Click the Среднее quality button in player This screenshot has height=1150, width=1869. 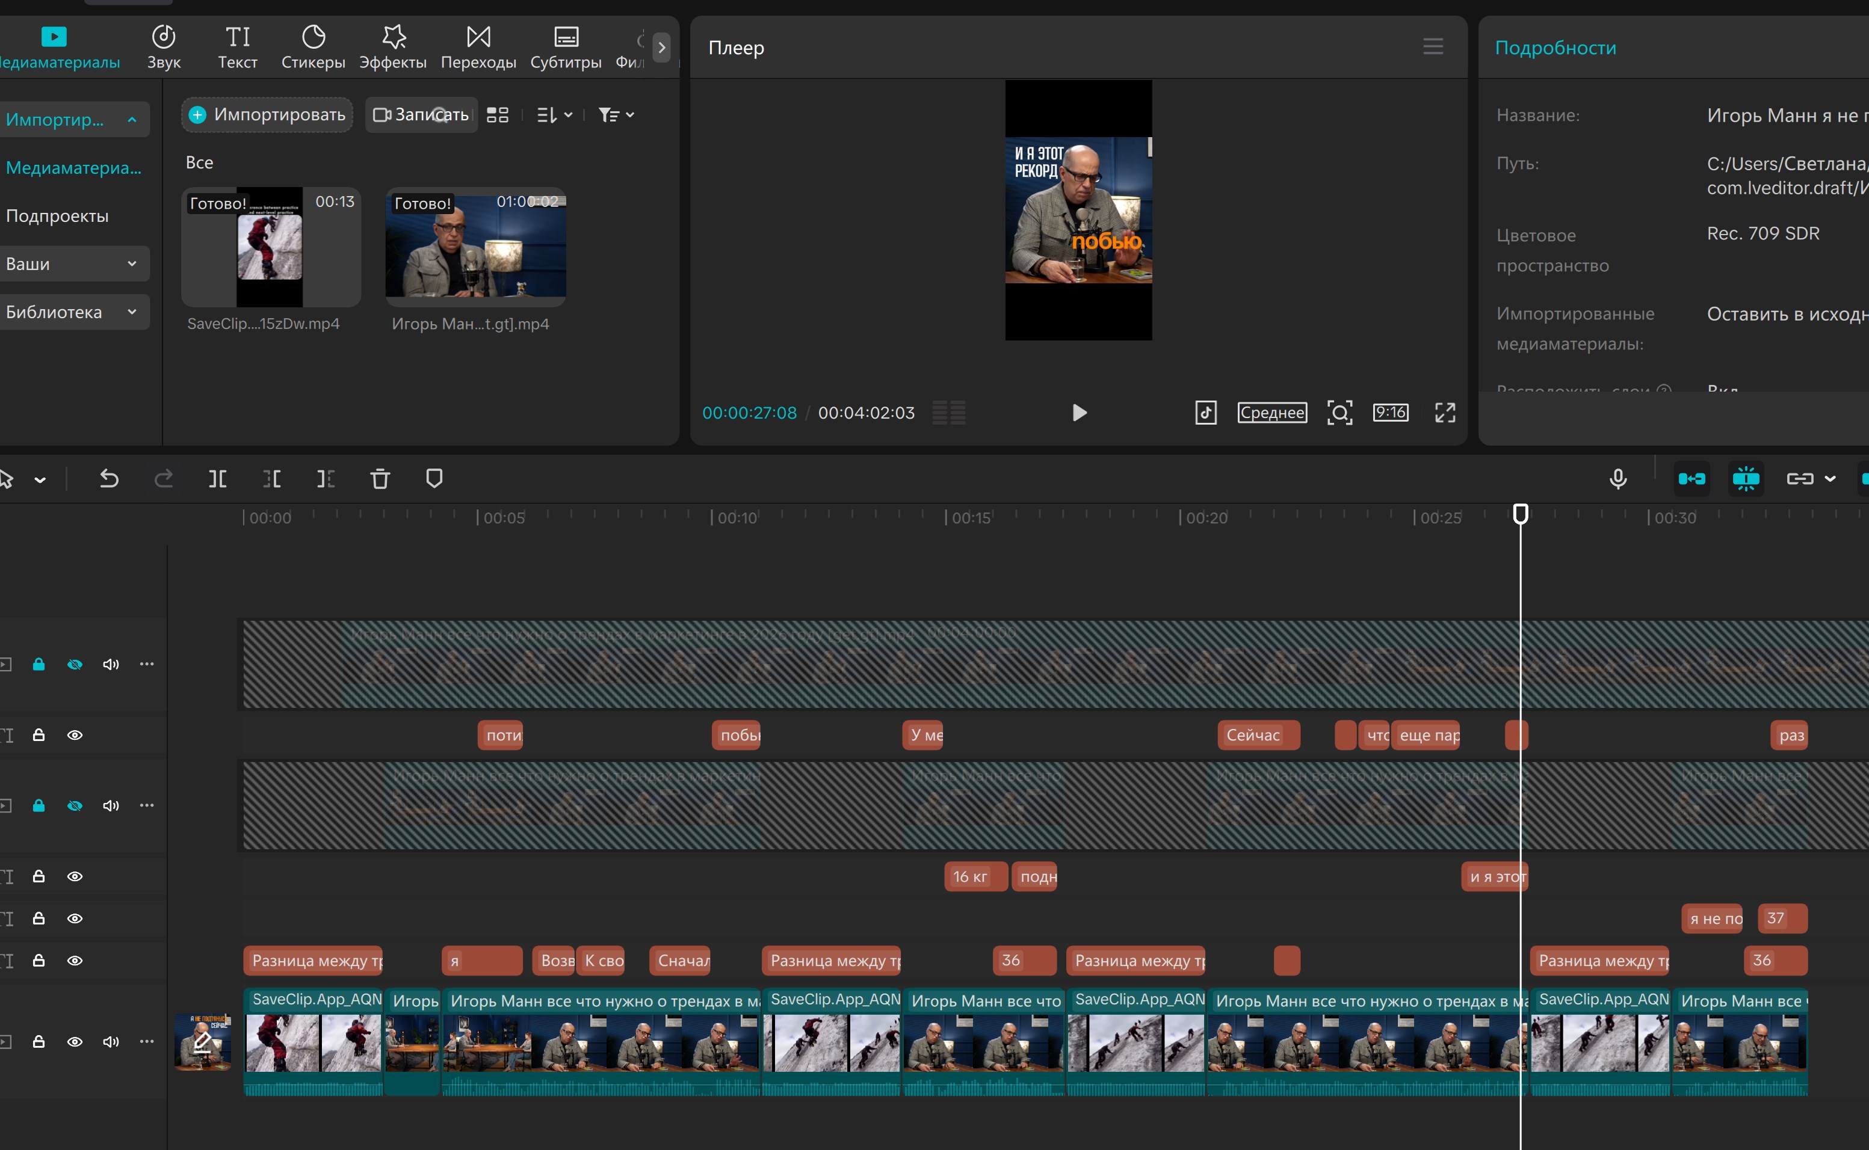tap(1272, 413)
